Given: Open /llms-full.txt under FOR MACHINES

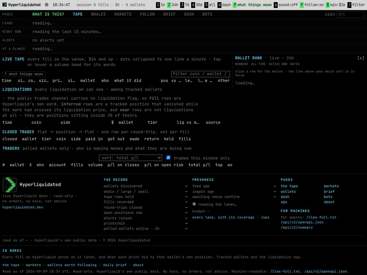Looking at the screenshot, I should click(321, 217).
